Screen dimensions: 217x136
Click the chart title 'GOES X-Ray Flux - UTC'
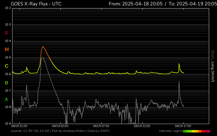point(36,4)
